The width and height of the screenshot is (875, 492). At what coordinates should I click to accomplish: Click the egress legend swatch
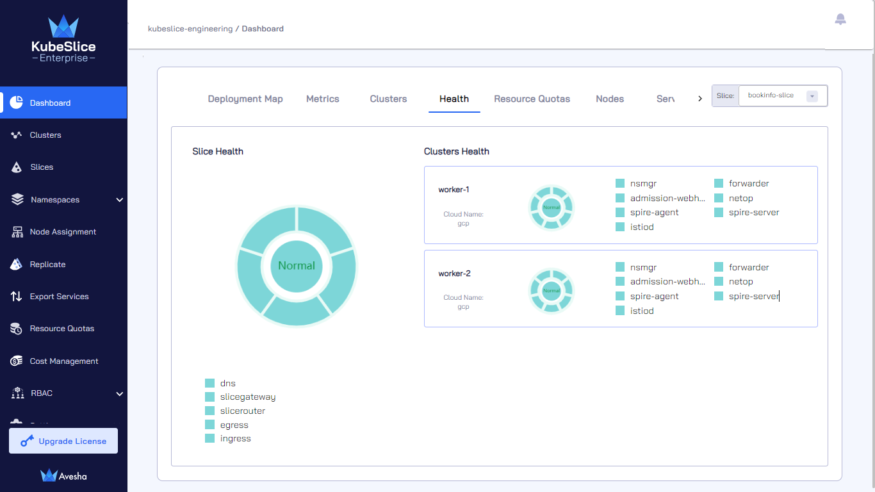(209, 425)
